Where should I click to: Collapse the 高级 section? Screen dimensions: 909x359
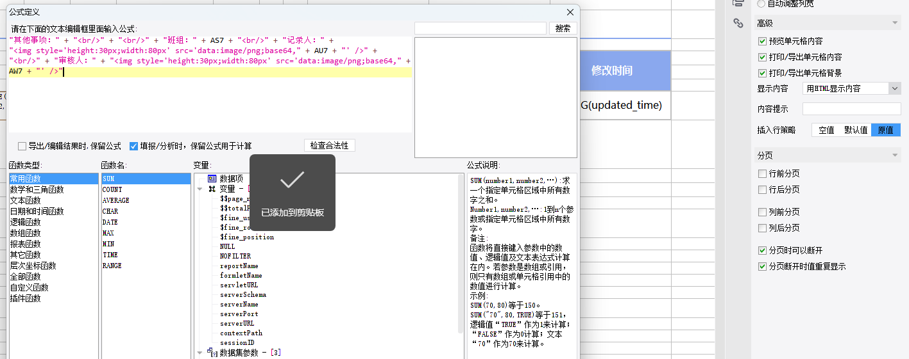896,24
